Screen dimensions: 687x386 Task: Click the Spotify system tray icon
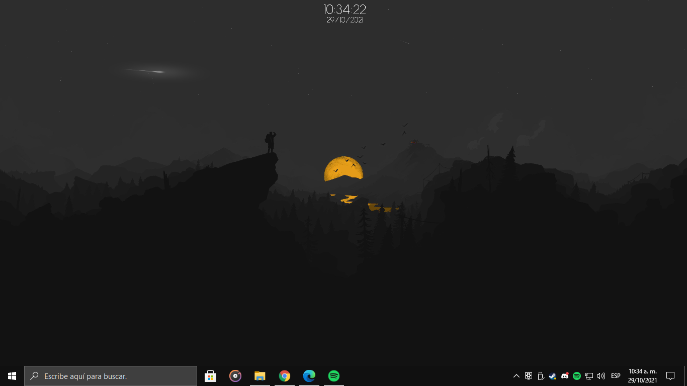click(x=577, y=376)
